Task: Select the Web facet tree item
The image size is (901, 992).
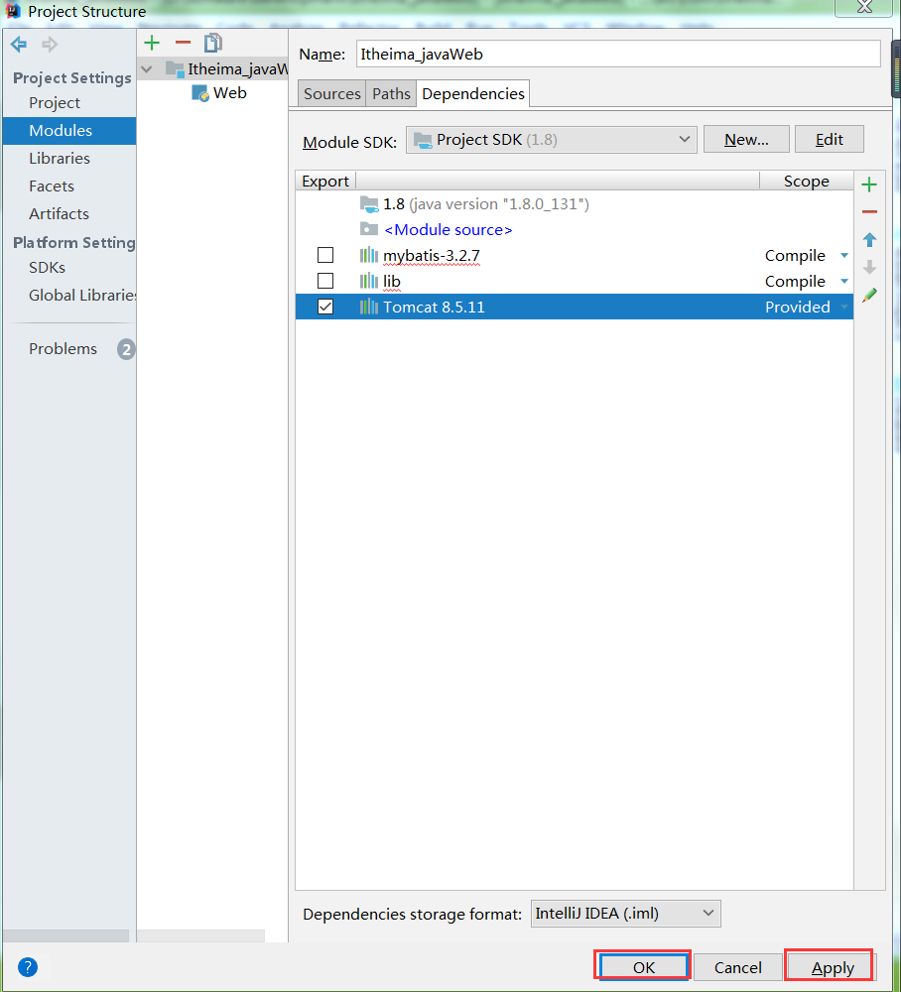Action: pyautogui.click(x=229, y=93)
